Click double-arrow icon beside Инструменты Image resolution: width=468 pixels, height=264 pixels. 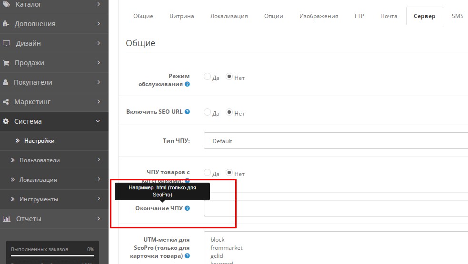click(x=13, y=199)
